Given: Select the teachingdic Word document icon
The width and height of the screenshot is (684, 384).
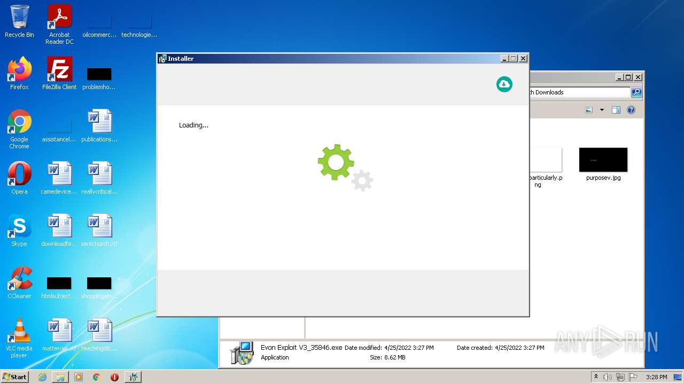Looking at the screenshot, I should [99, 335].
